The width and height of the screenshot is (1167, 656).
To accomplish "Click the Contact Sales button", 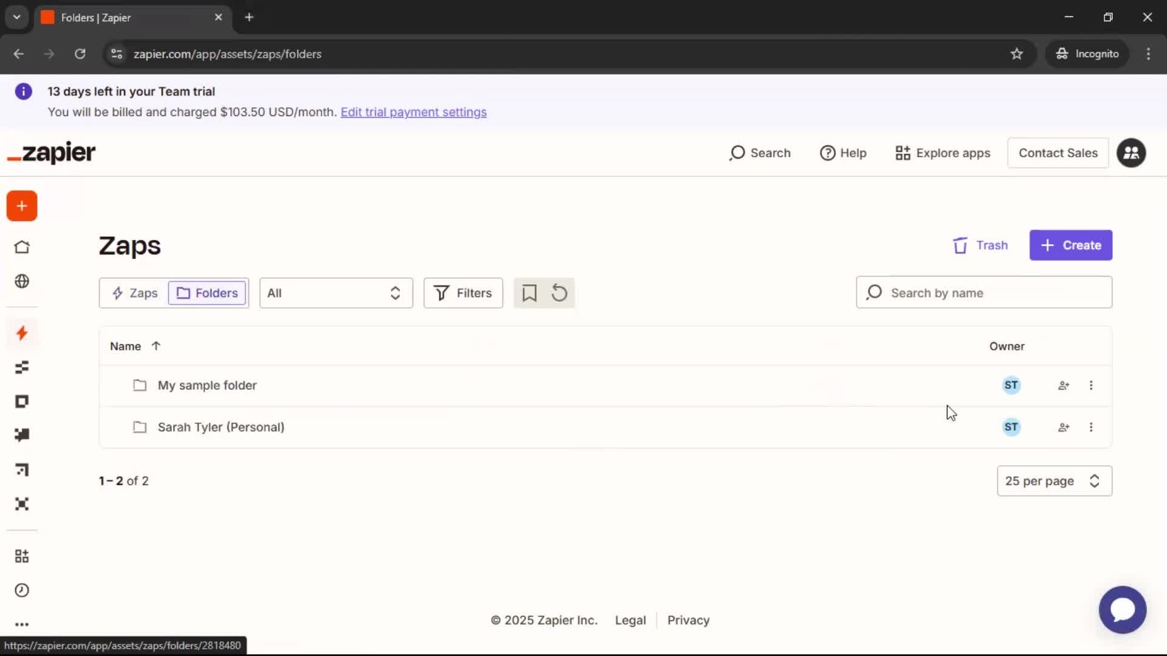I will [1058, 153].
